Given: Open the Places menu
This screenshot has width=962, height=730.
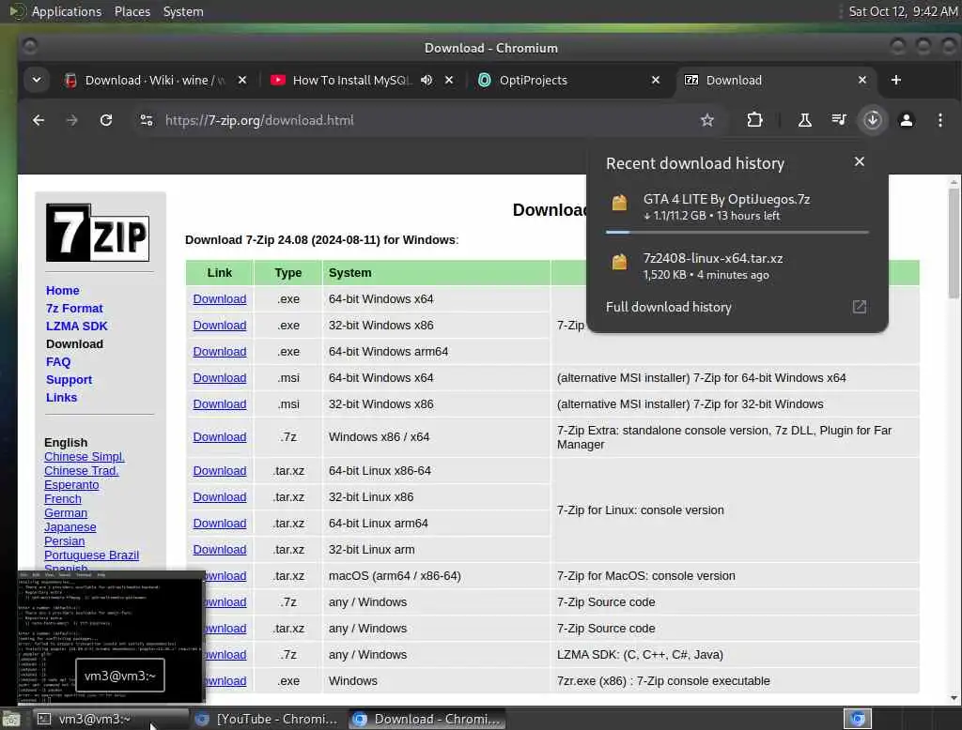Looking at the screenshot, I should 132,11.
